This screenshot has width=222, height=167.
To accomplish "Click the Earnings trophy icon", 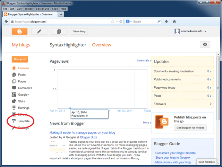I will point(14,108).
